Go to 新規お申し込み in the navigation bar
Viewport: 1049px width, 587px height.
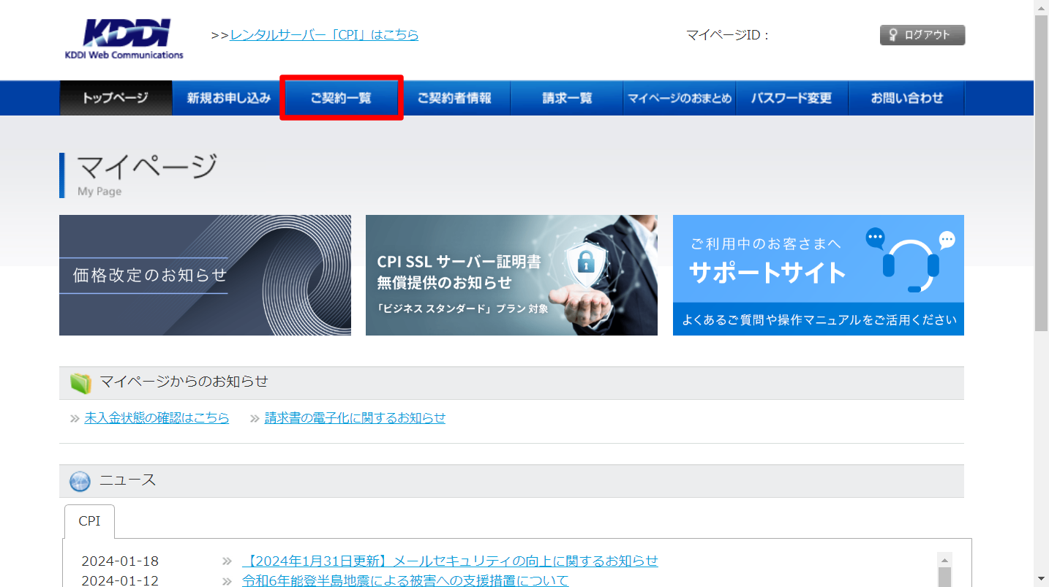pyautogui.click(x=228, y=98)
